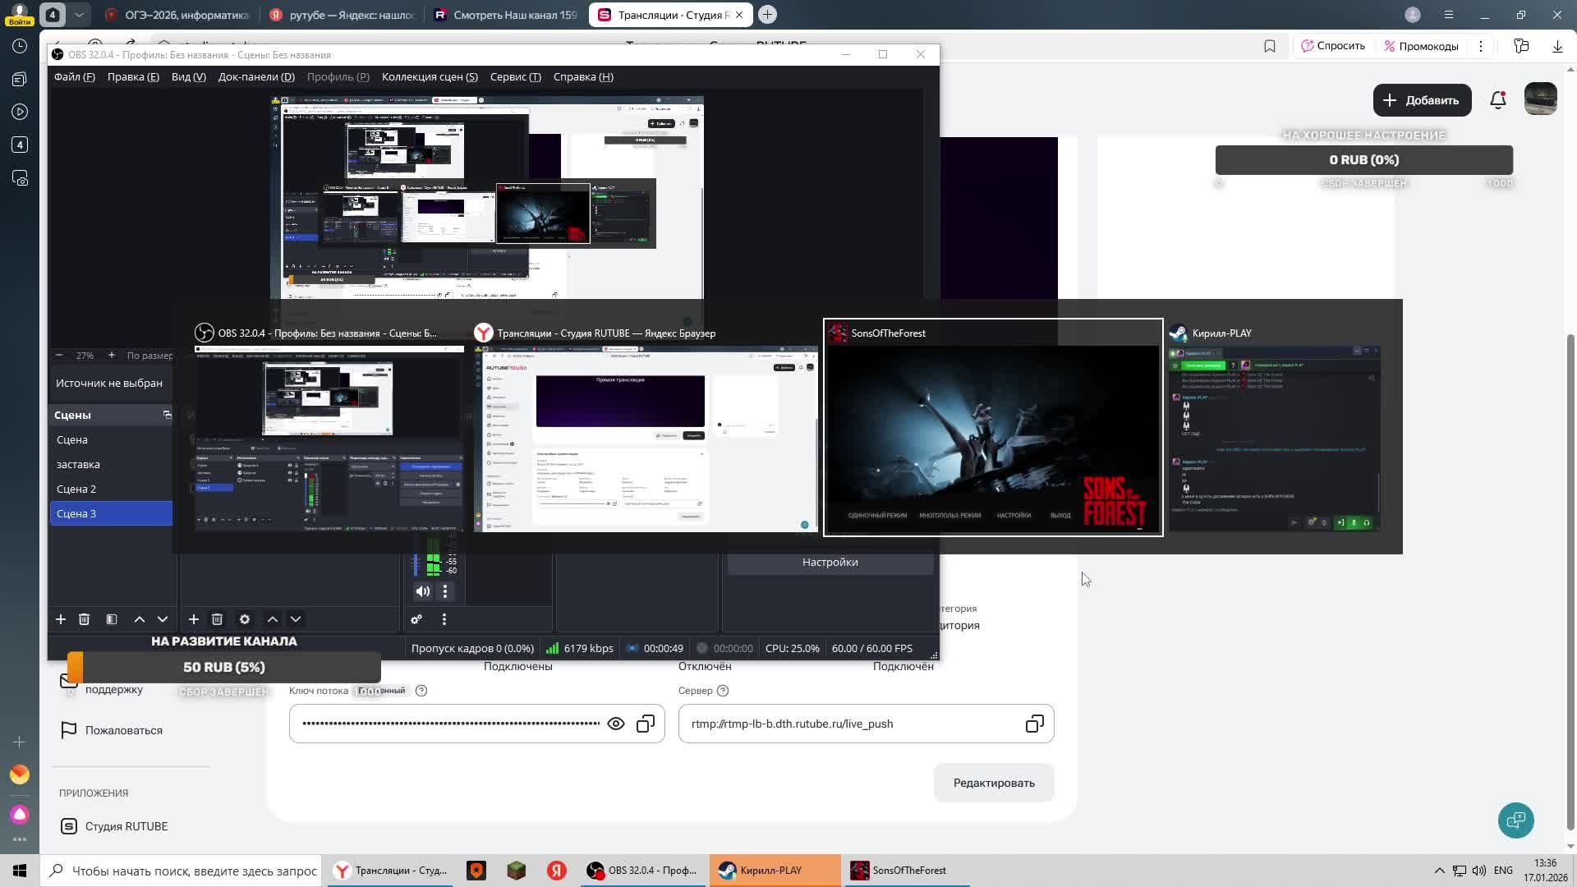Open the Коллекция сцен menu

pyautogui.click(x=429, y=76)
